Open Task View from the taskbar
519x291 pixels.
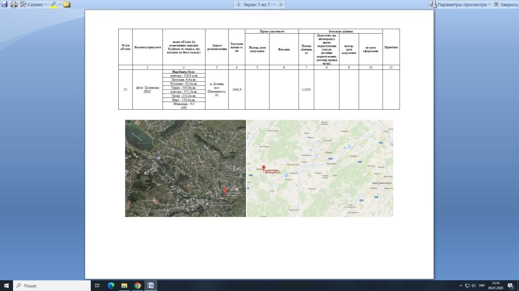point(97,285)
